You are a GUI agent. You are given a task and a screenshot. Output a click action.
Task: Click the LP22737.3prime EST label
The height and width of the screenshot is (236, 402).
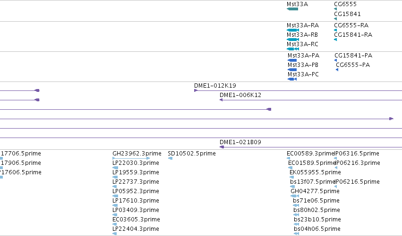(136, 182)
